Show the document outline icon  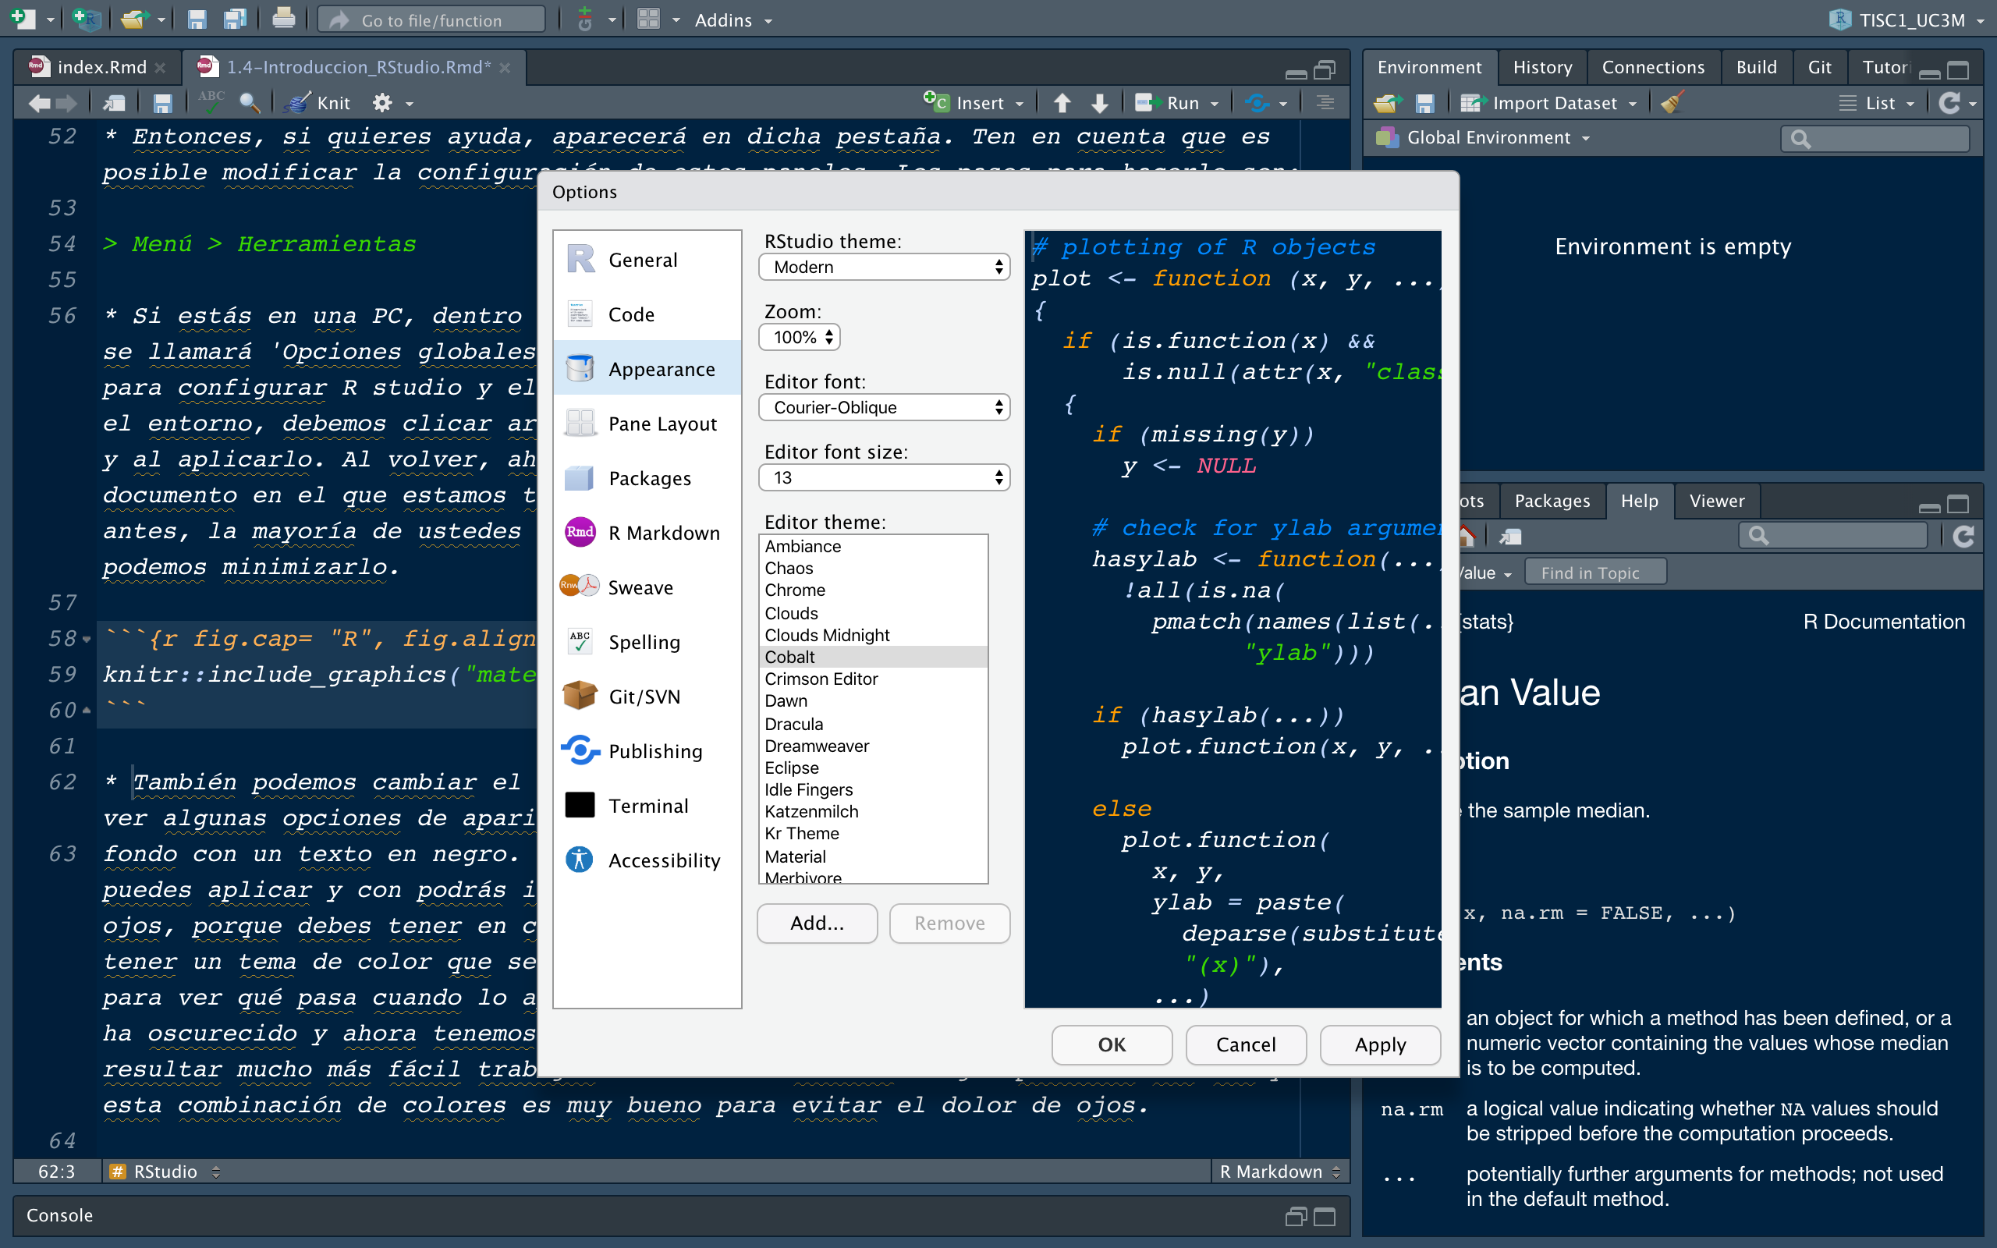[x=1325, y=103]
